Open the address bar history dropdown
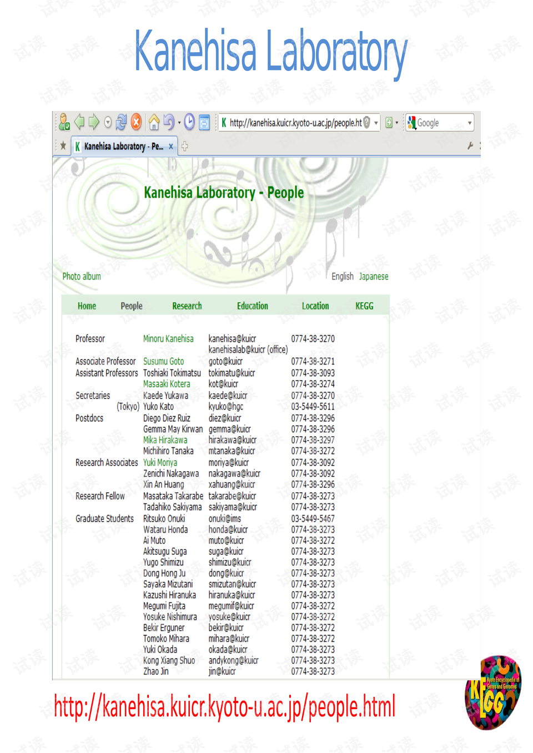The width and height of the screenshot is (533, 753). click(x=376, y=124)
